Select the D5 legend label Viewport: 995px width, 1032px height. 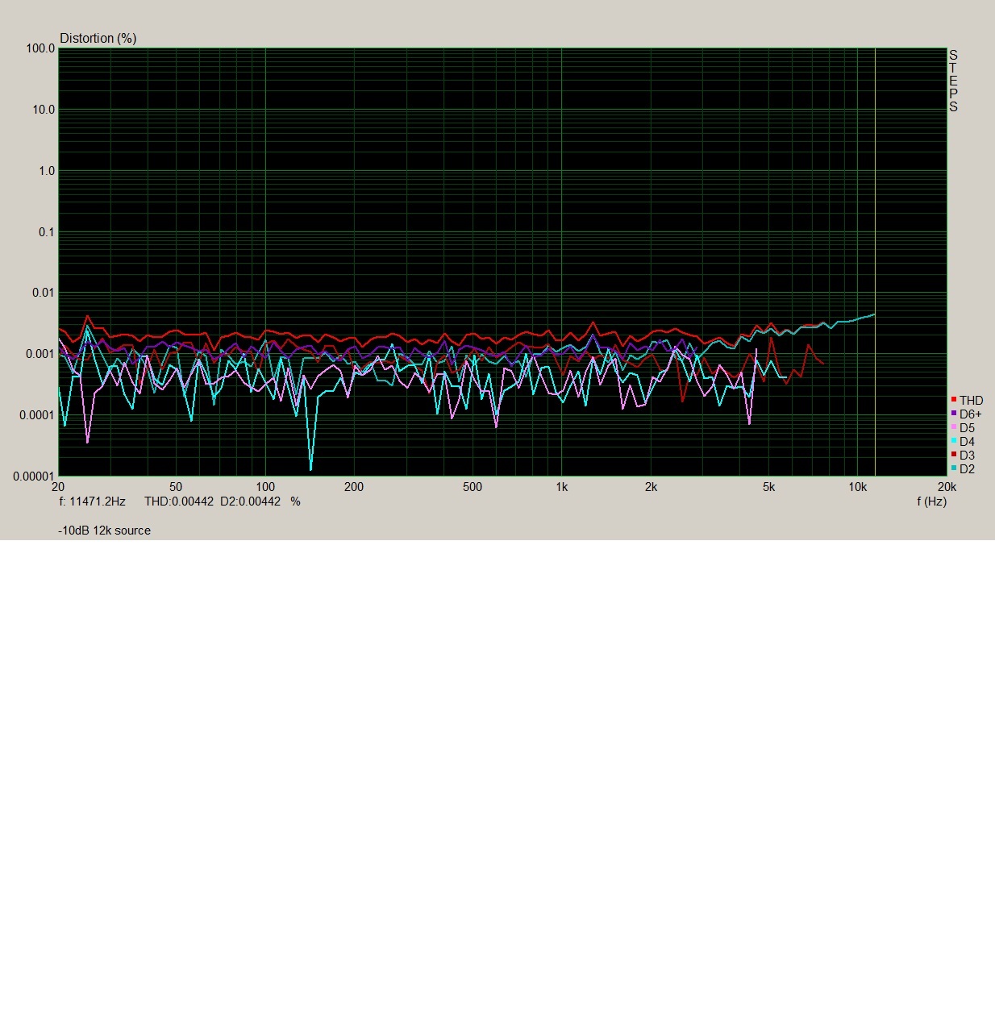coord(967,428)
